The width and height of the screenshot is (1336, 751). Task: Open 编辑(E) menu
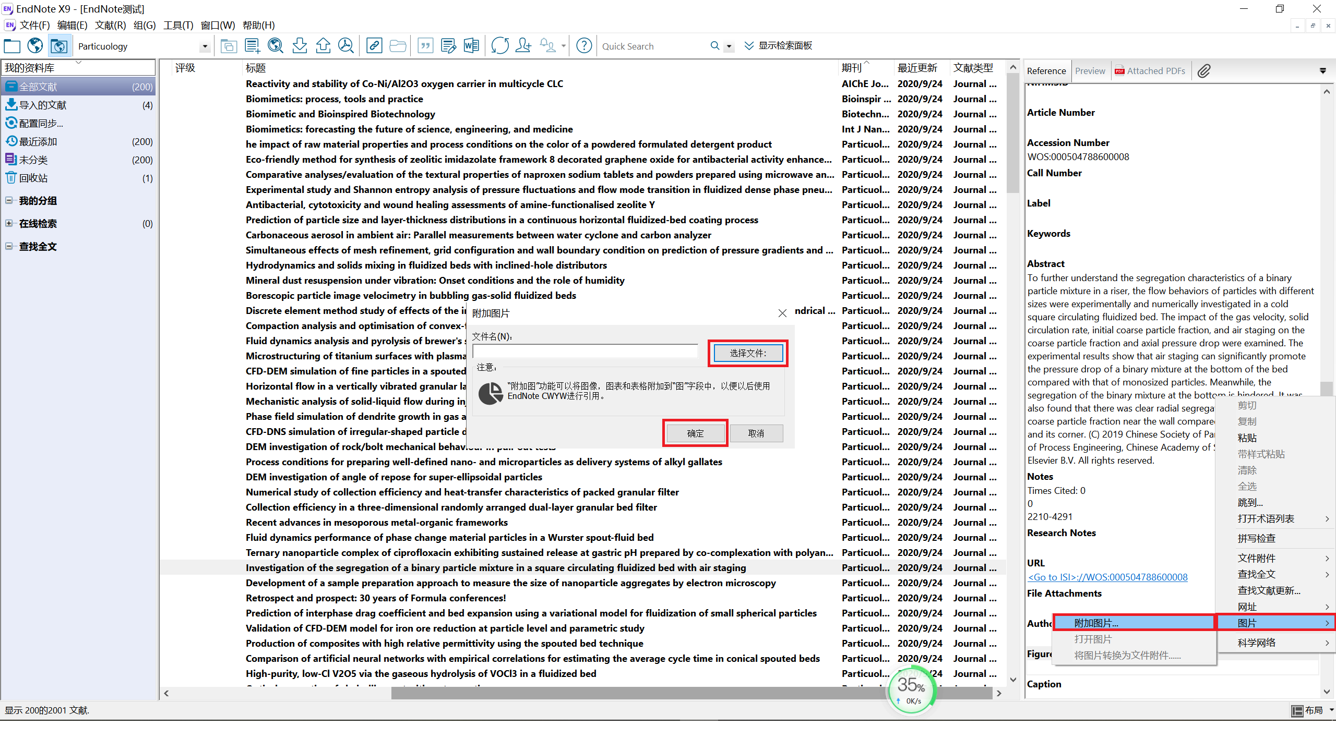click(x=73, y=25)
